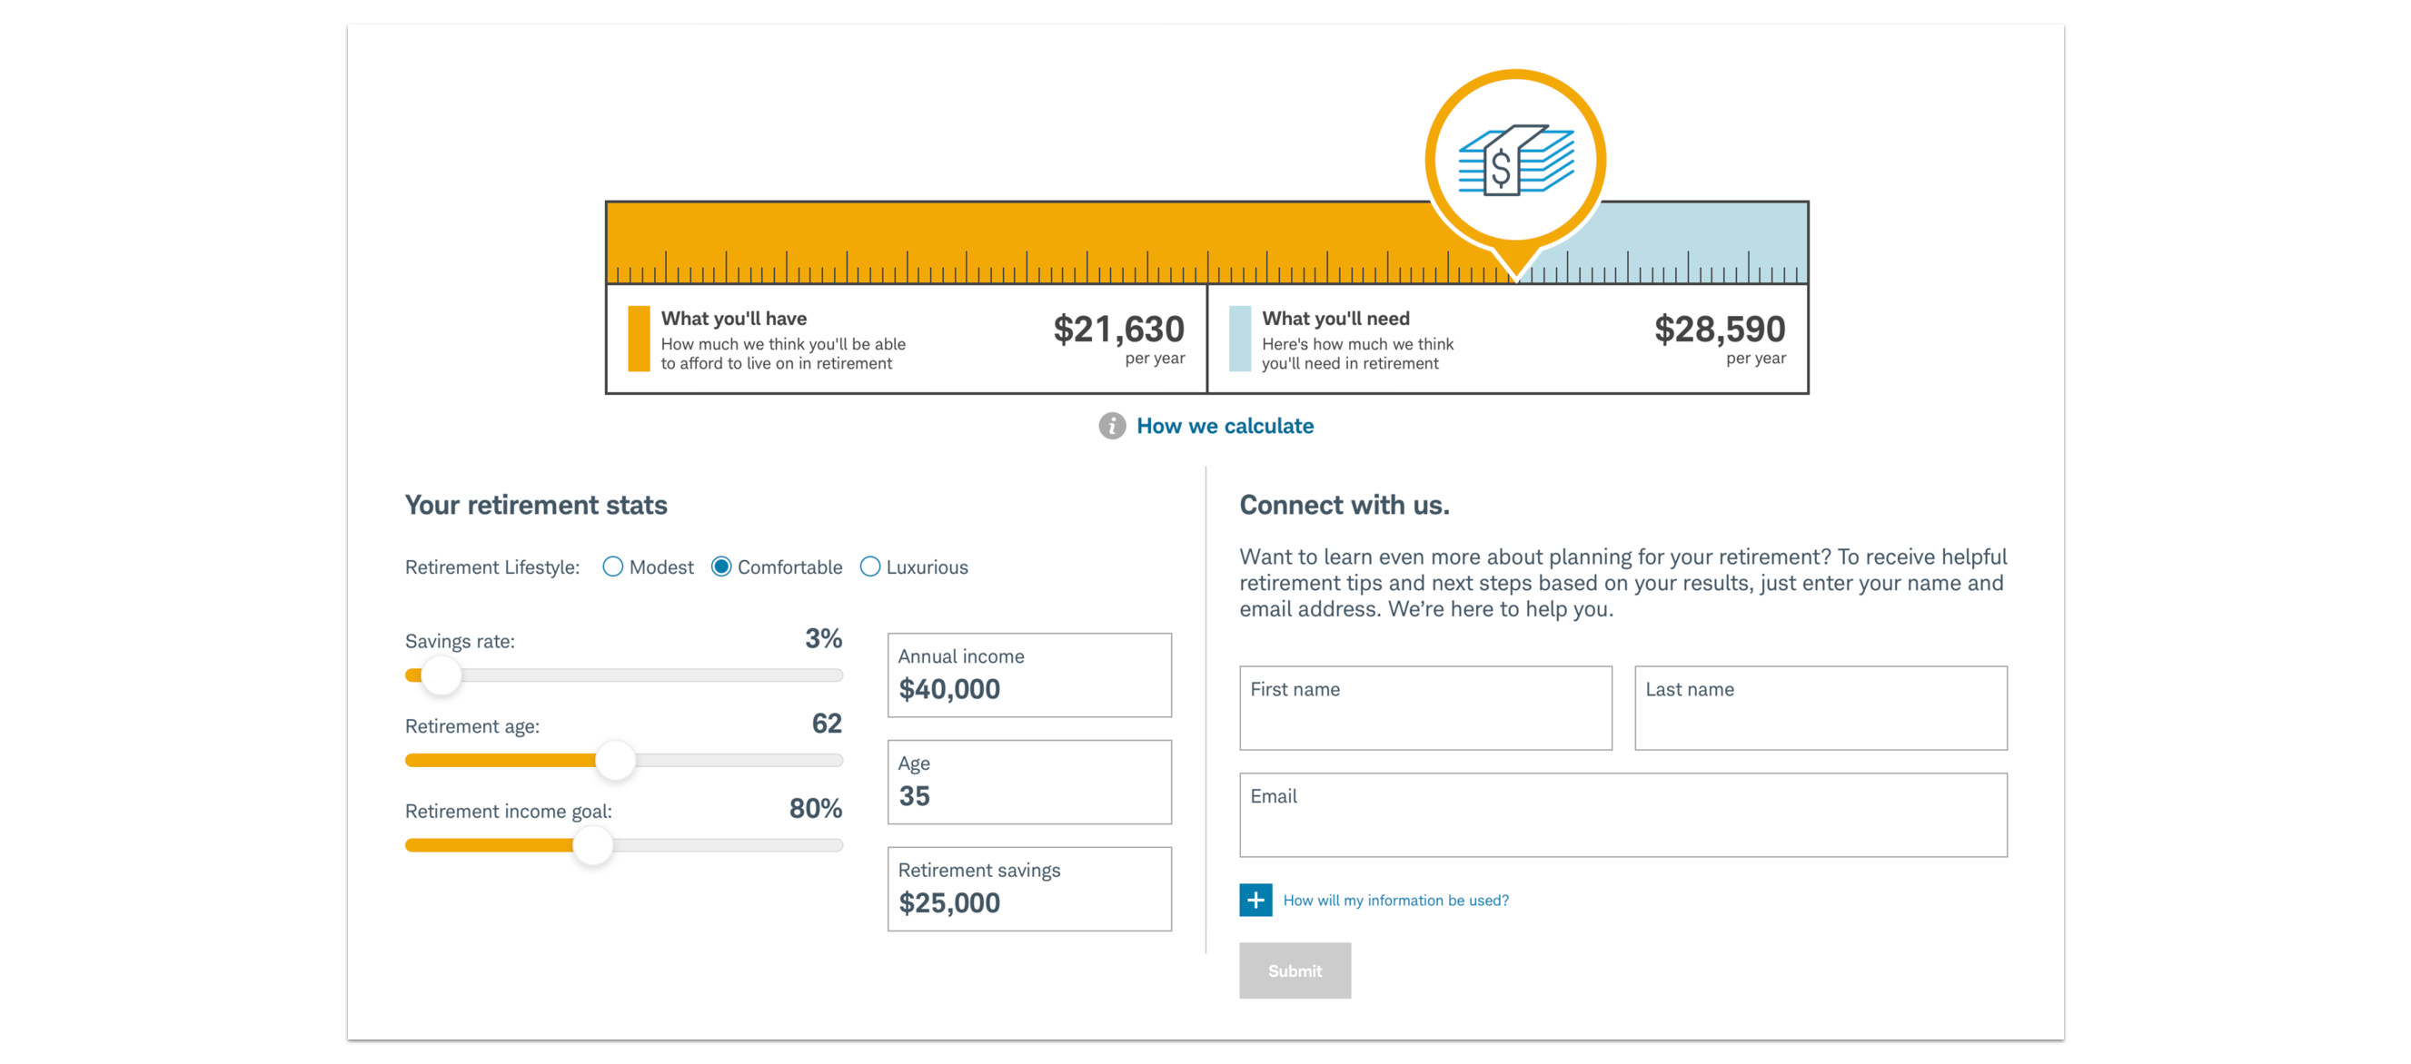Click the info icon beside How we calculate
Screen dimensions: 2411x1064
(1111, 427)
